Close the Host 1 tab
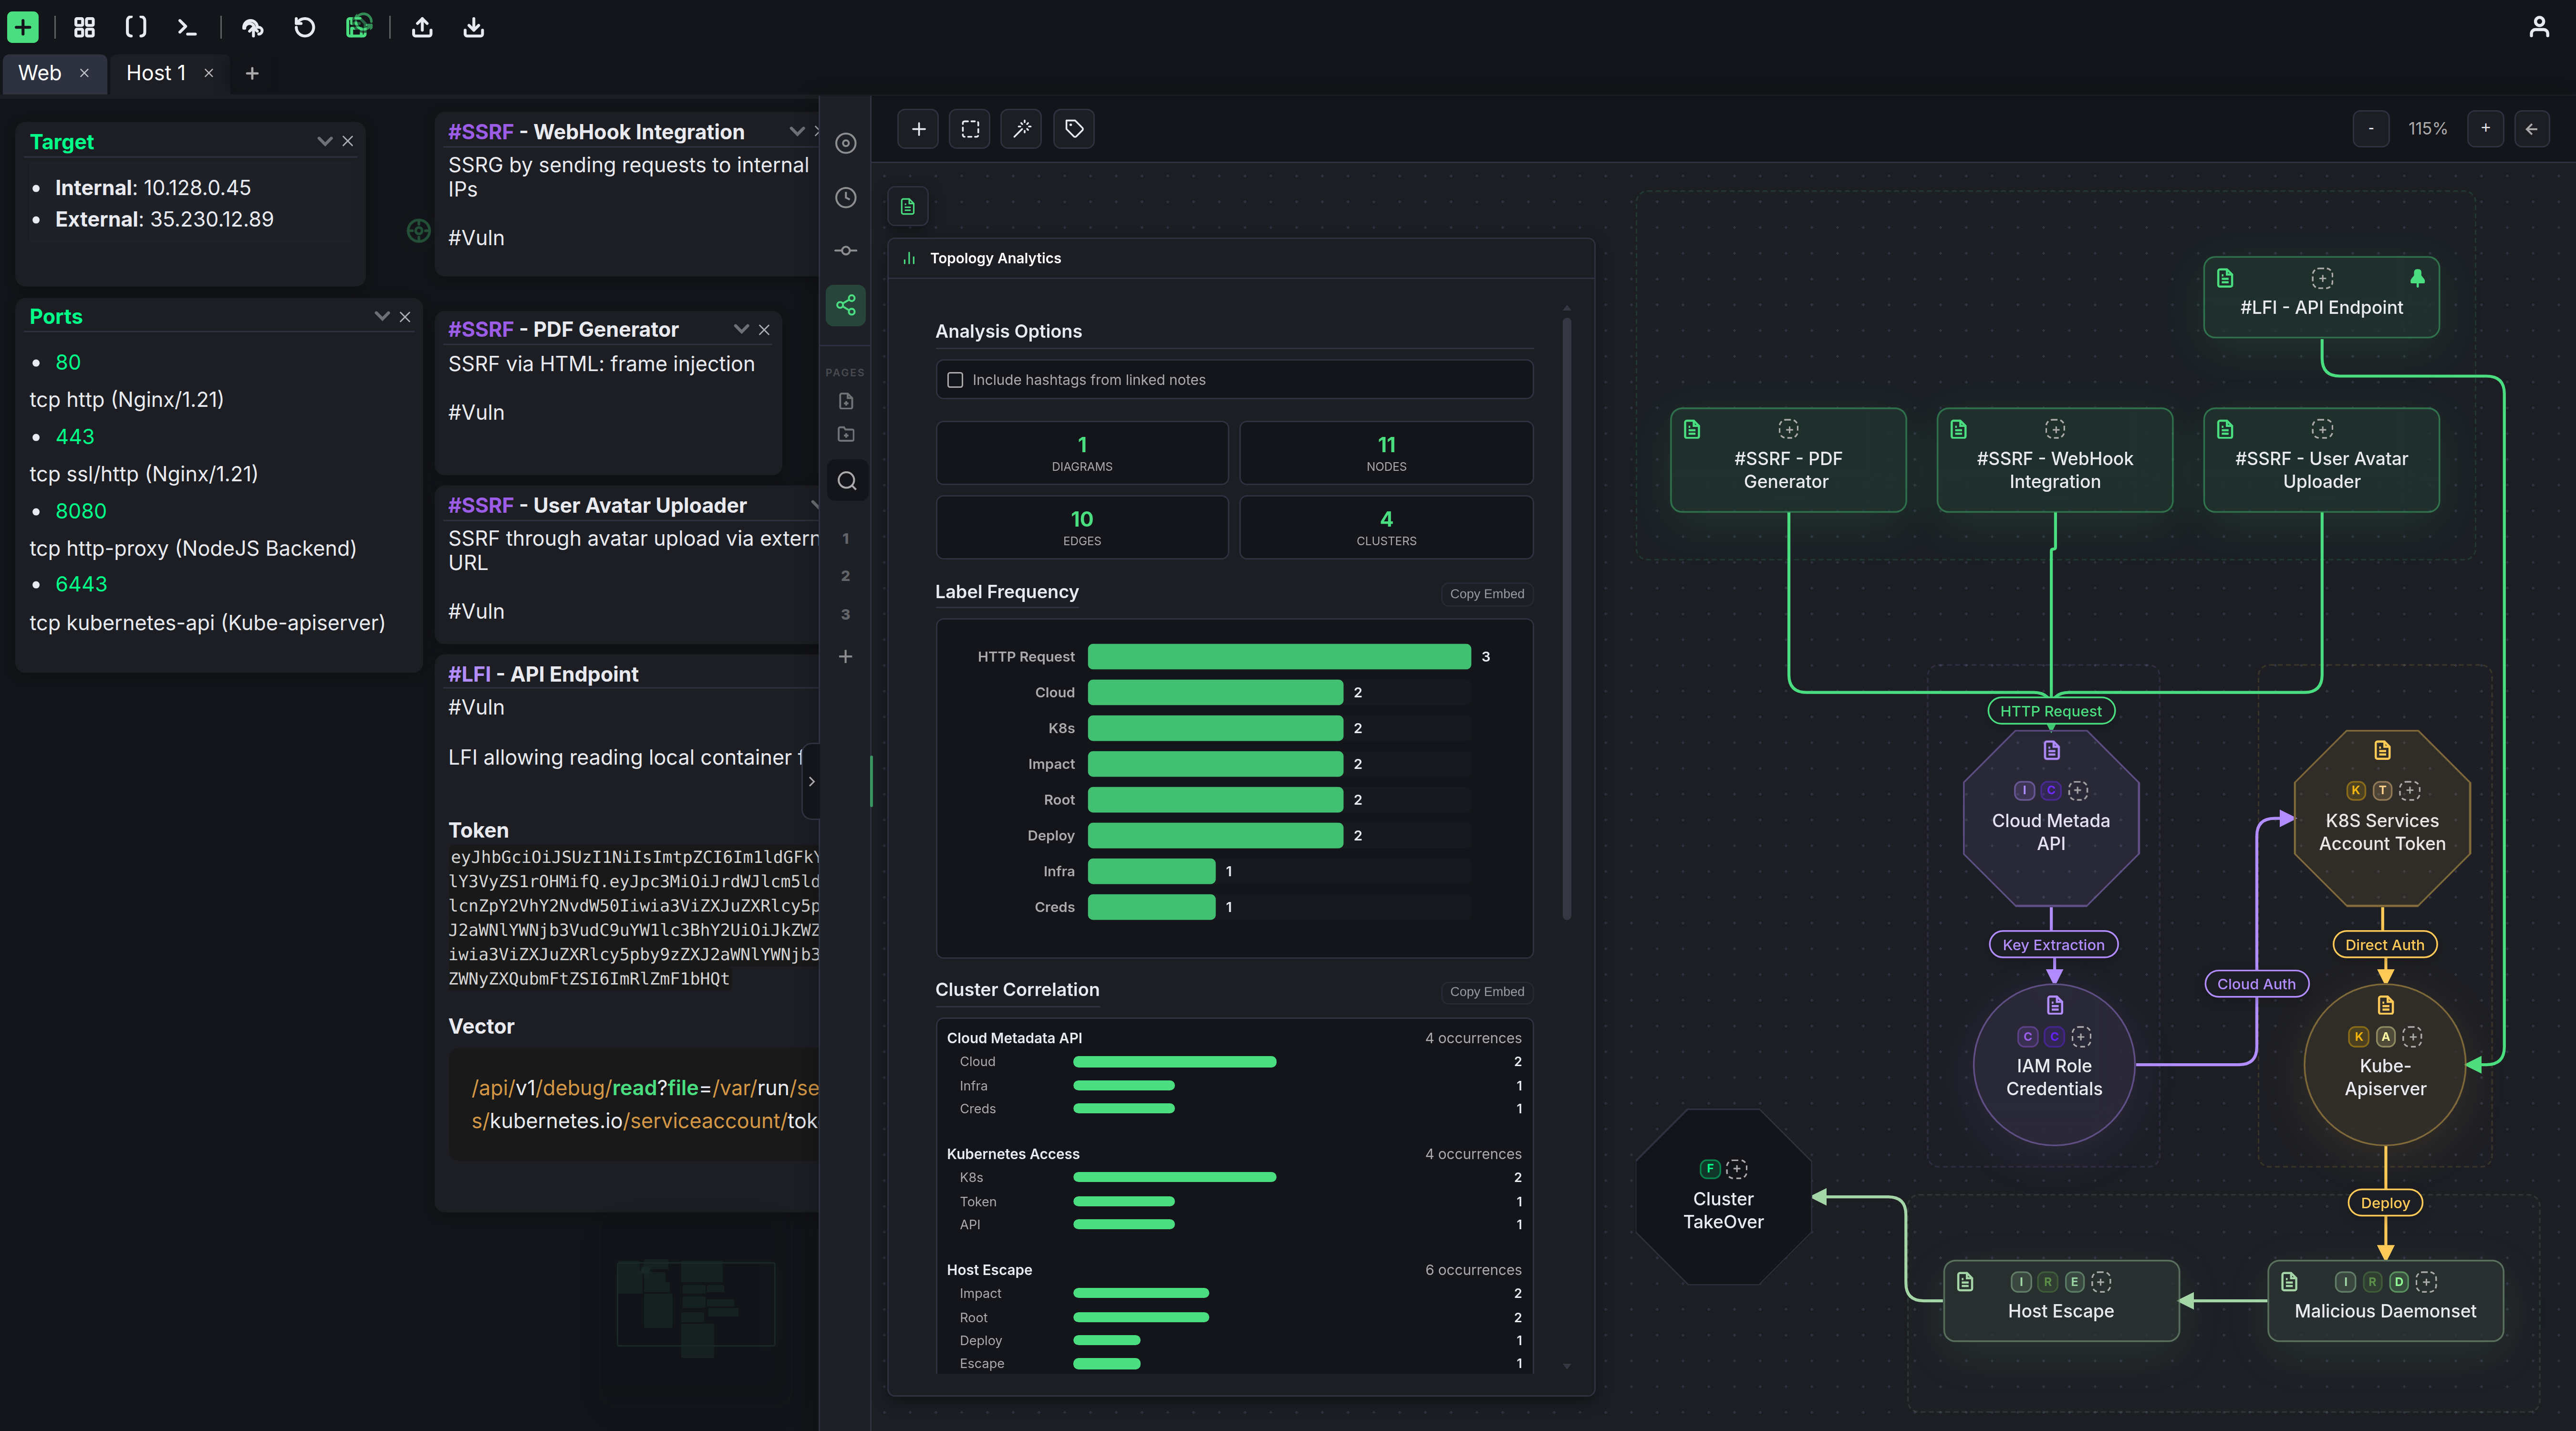The height and width of the screenshot is (1431, 2576). [x=209, y=73]
